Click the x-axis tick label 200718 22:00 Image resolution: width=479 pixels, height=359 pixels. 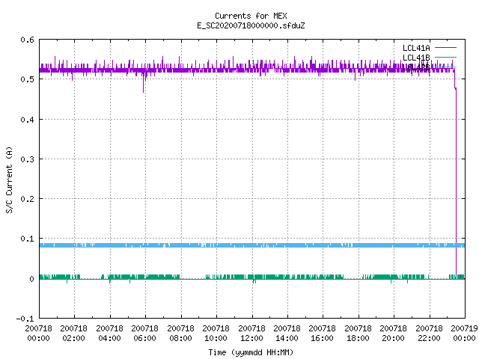click(x=429, y=333)
